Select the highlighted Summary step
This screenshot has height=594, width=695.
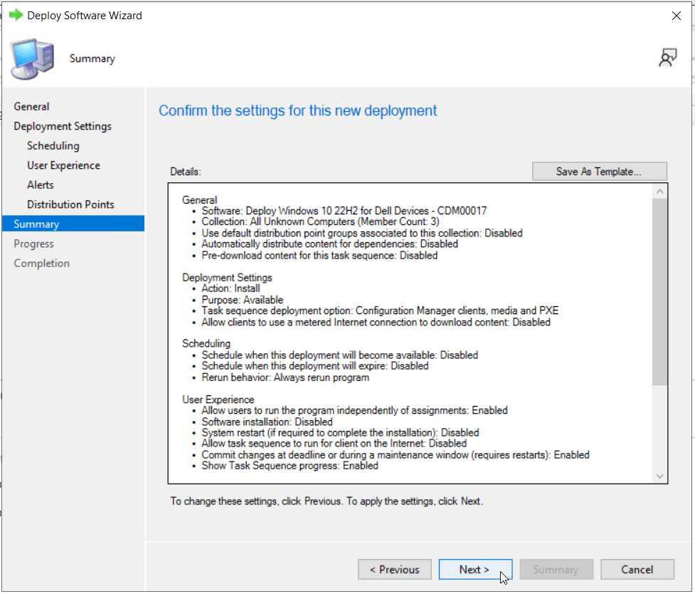(36, 224)
